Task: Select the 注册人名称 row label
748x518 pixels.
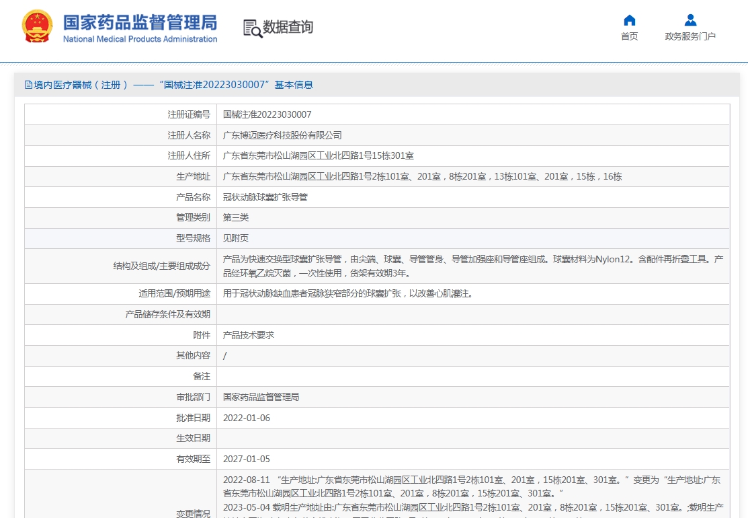Action: pyautogui.click(x=189, y=136)
